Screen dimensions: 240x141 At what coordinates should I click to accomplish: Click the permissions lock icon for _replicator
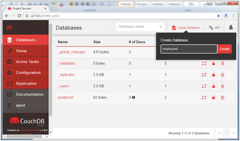pos(214,75)
